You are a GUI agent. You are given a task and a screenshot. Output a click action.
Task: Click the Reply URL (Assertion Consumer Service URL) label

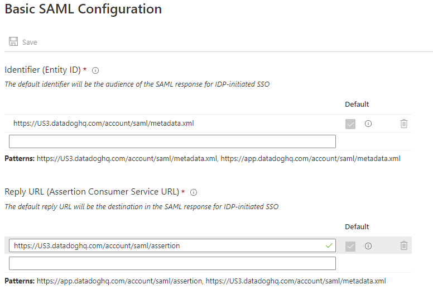click(92, 192)
